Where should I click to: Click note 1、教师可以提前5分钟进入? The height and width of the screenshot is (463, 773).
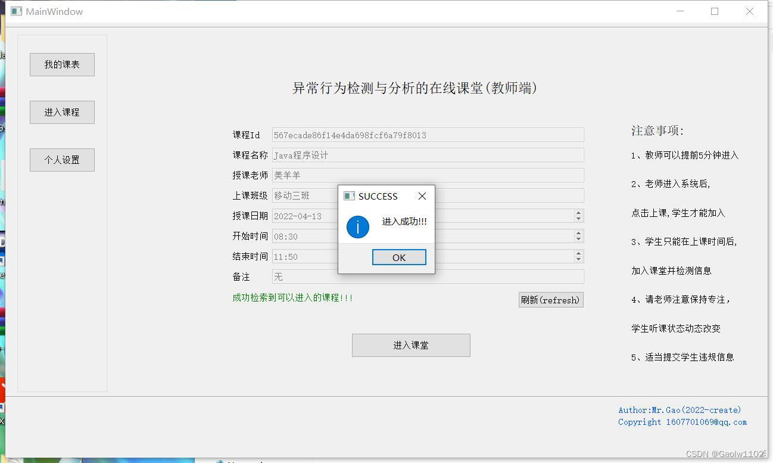685,155
